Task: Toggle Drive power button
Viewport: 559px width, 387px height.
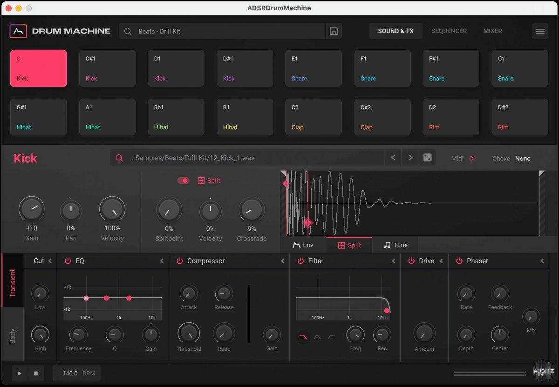Action: 411,261
